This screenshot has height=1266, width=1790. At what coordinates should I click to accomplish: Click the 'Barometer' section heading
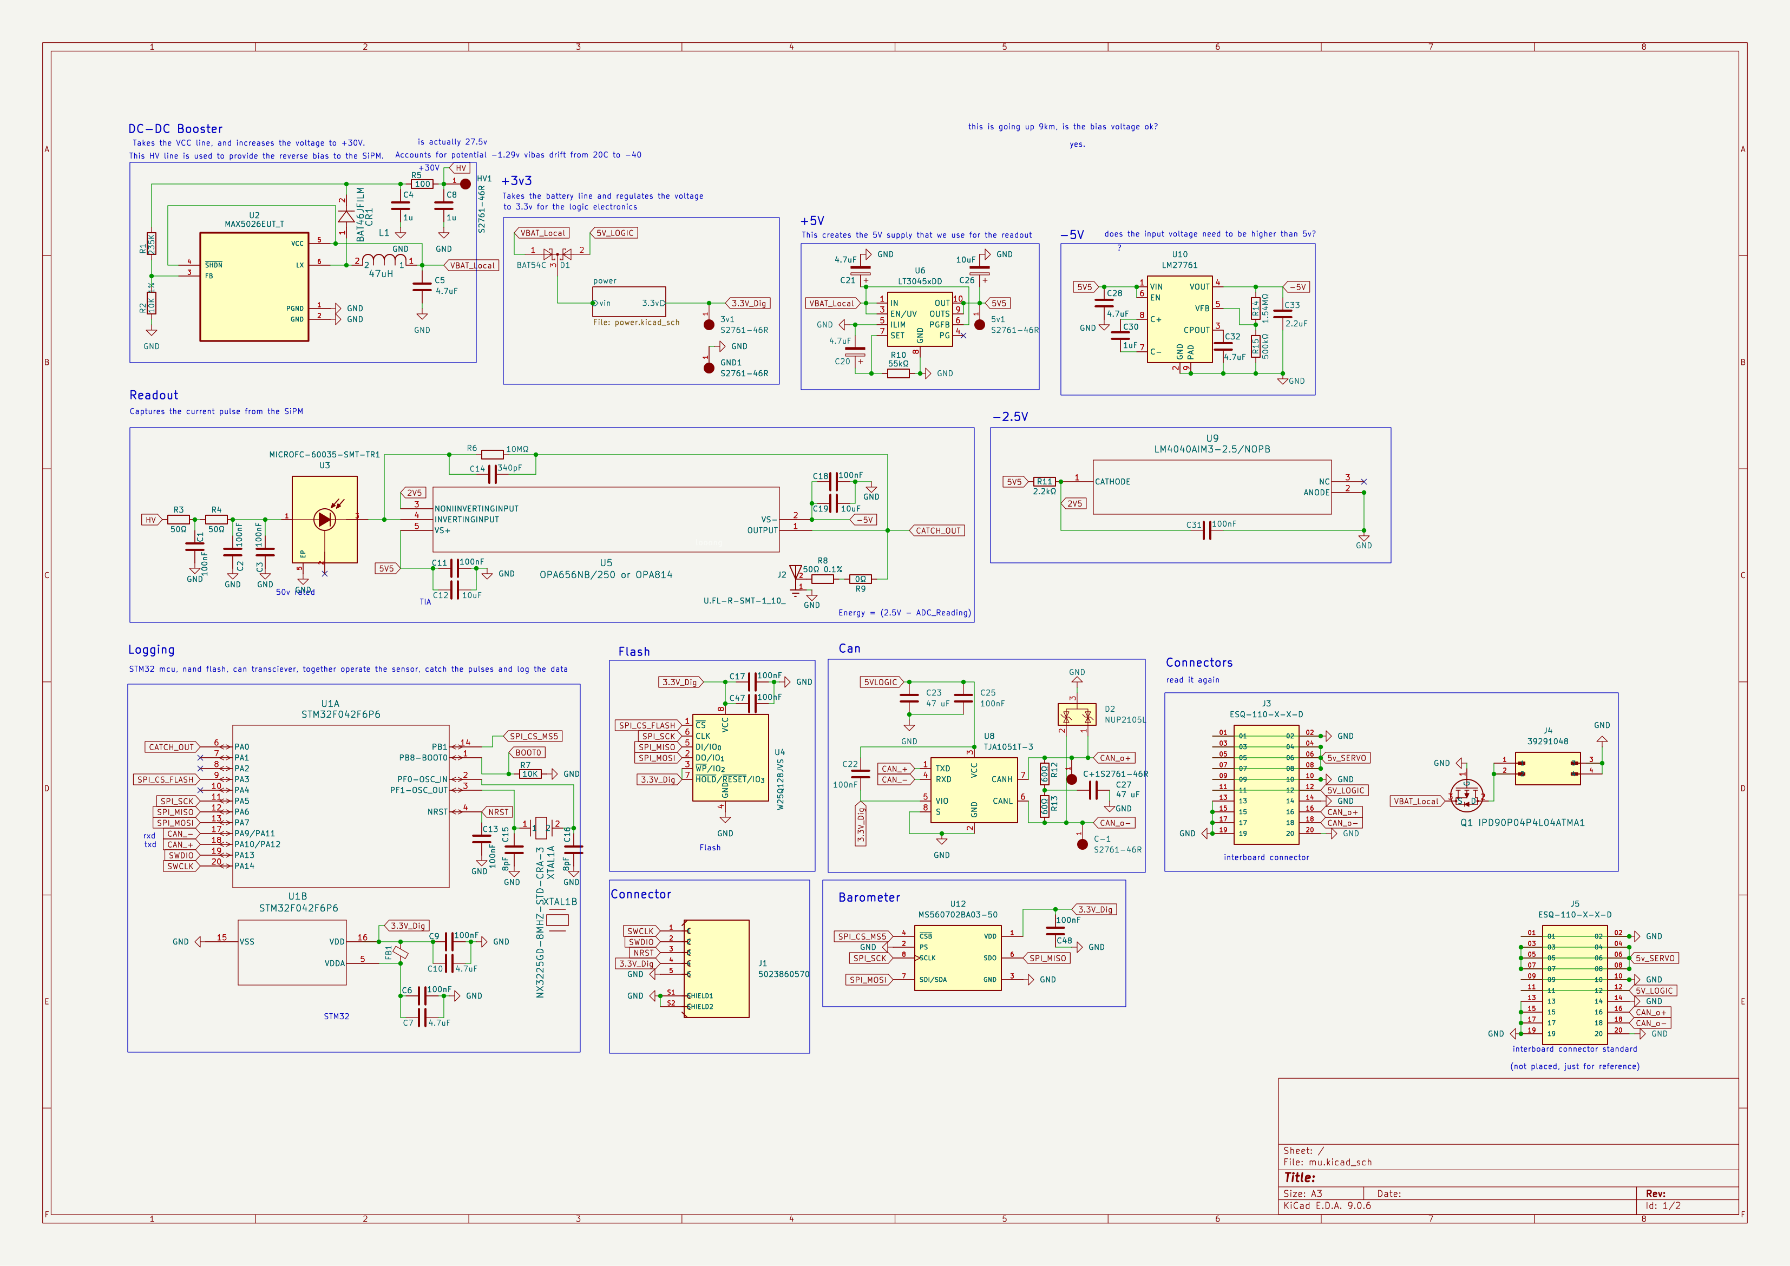click(869, 897)
